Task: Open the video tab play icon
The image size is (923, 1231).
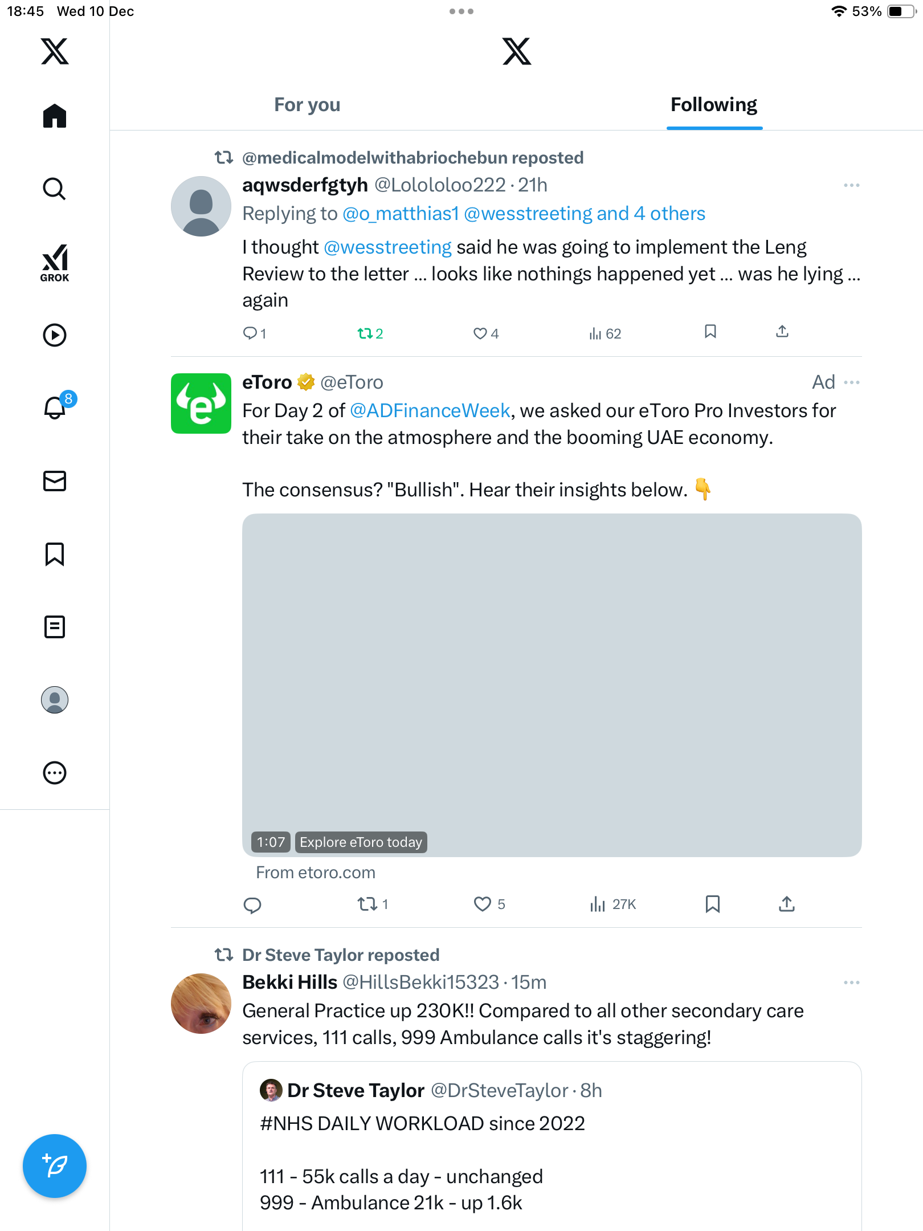Action: tap(55, 335)
